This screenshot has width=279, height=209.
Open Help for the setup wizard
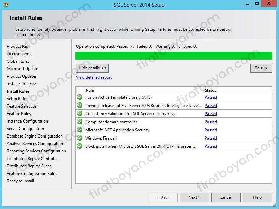click(x=257, y=197)
